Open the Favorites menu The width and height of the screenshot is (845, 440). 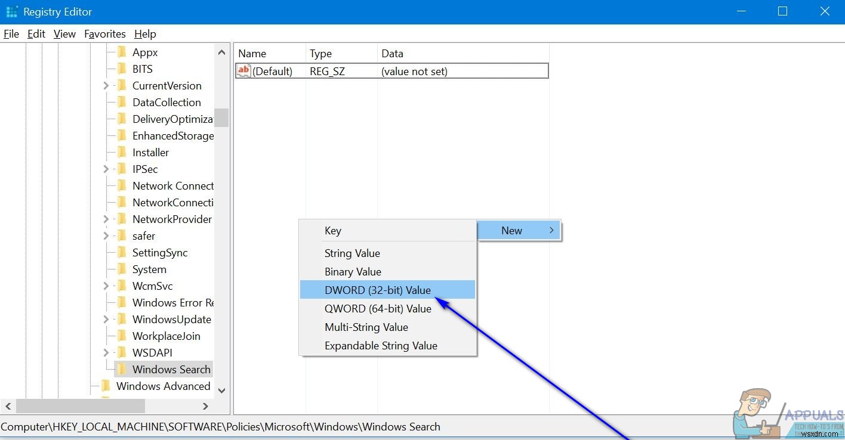click(104, 34)
